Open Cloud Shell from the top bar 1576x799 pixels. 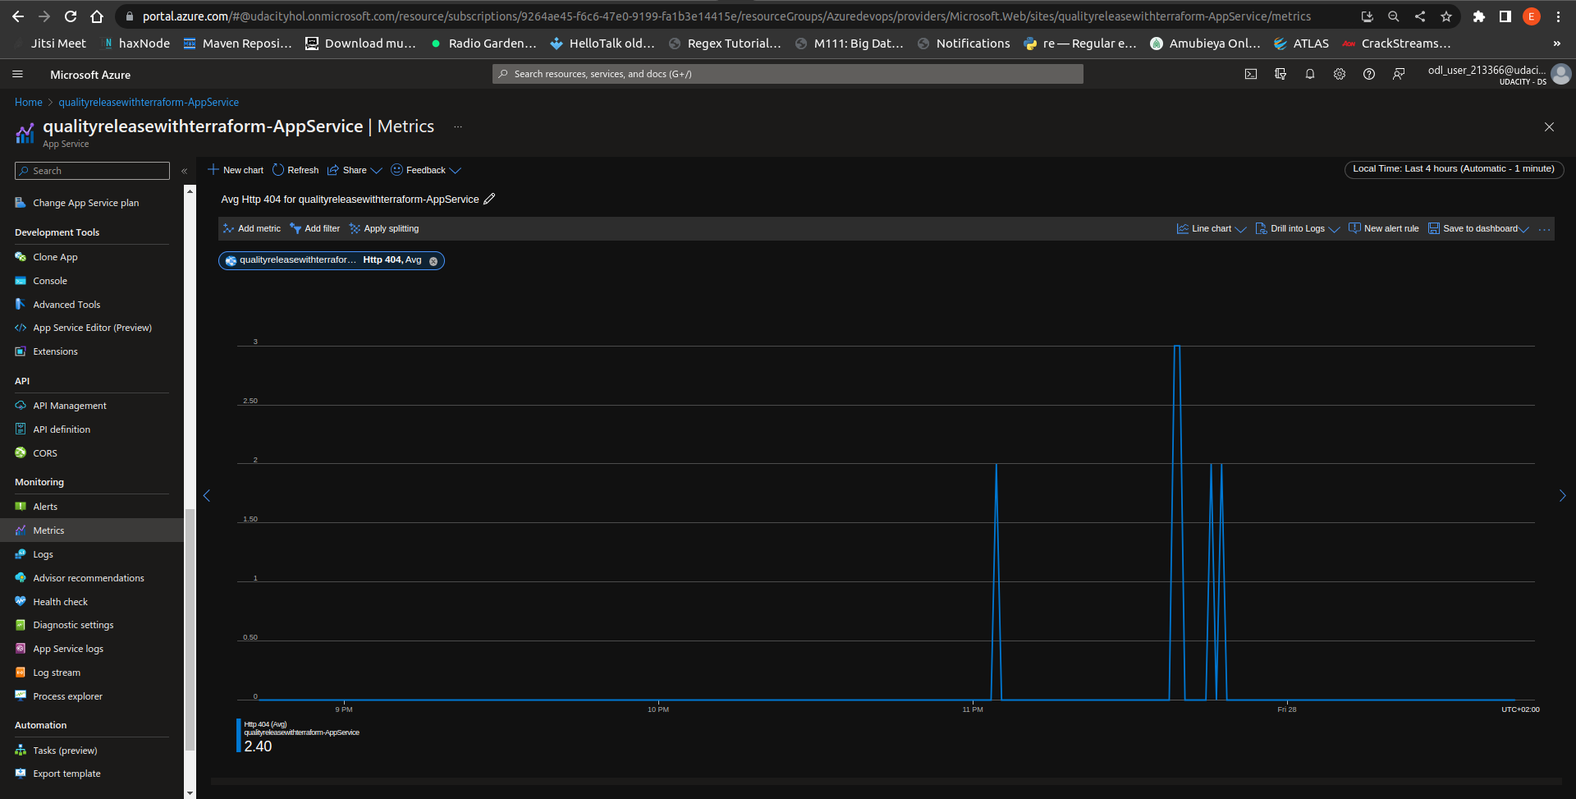coord(1251,74)
